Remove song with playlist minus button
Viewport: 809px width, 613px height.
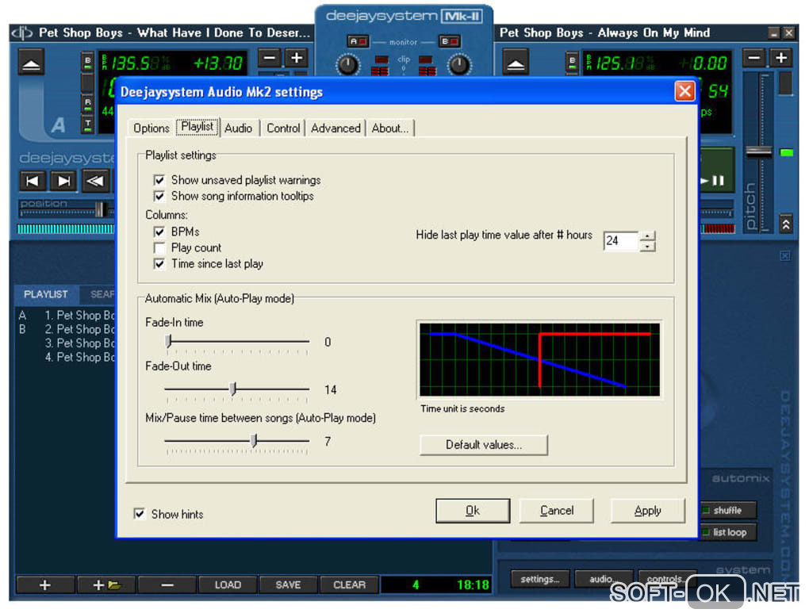[x=167, y=584]
